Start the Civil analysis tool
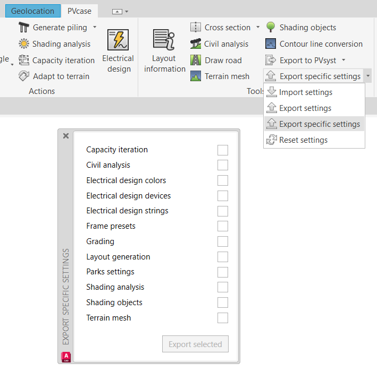 (x=196, y=44)
